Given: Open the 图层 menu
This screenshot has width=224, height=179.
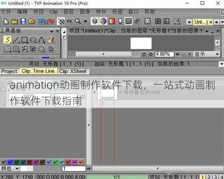Looking at the screenshot, I should pos(69,12).
